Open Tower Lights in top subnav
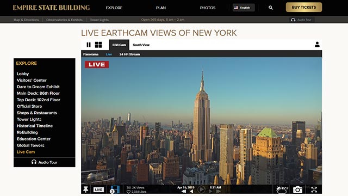 tap(99, 20)
